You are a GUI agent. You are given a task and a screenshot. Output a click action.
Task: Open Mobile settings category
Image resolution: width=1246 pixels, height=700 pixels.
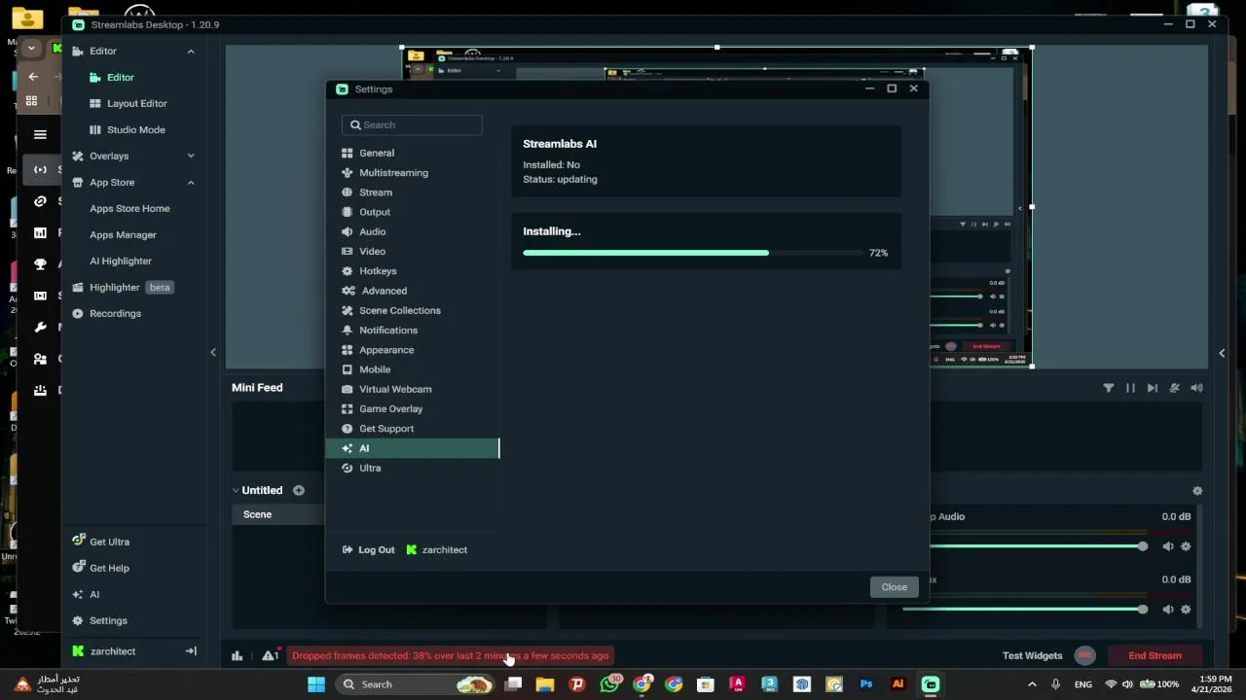(412, 369)
